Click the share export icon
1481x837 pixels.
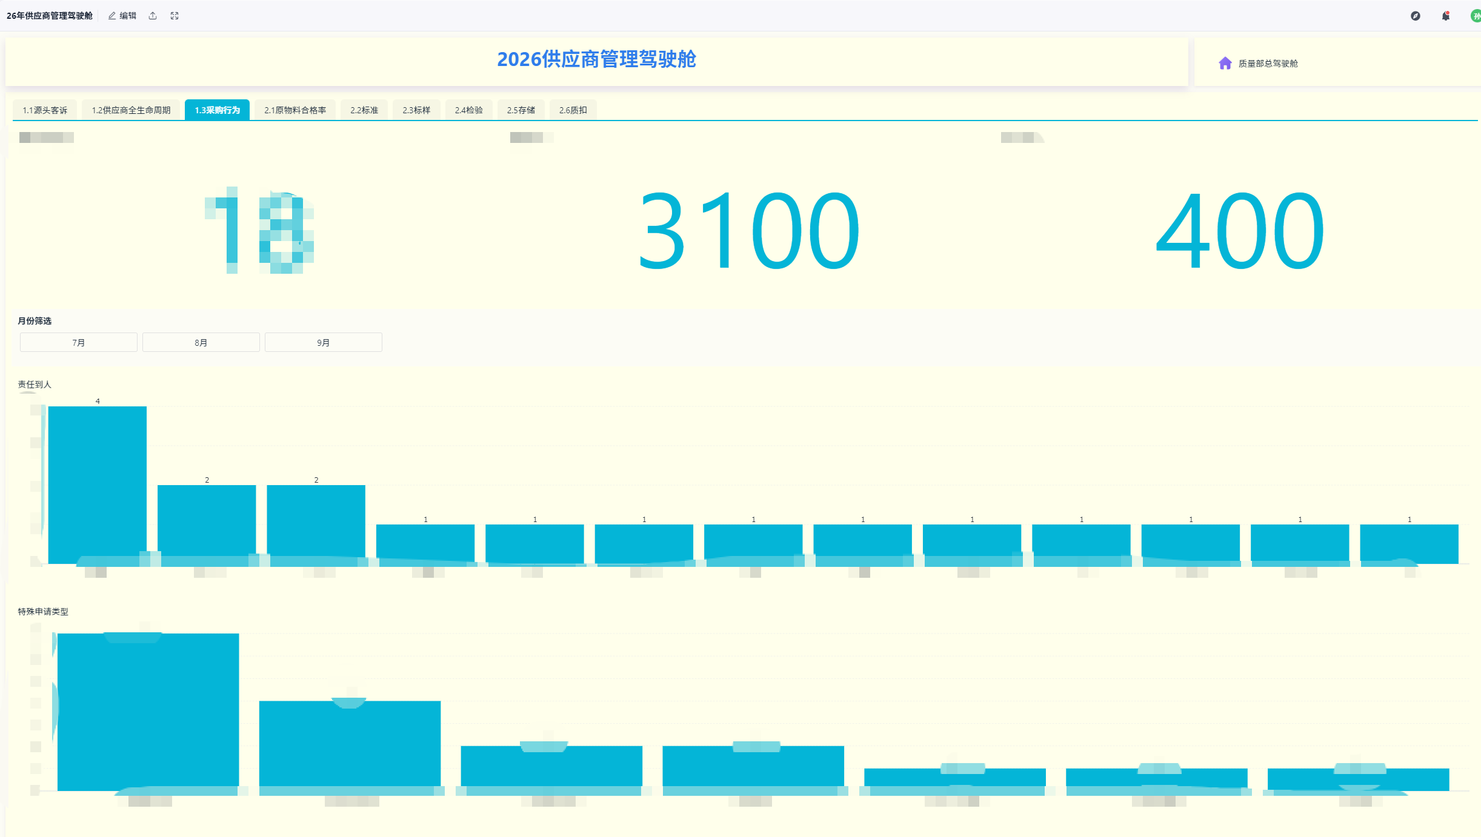pyautogui.click(x=153, y=16)
